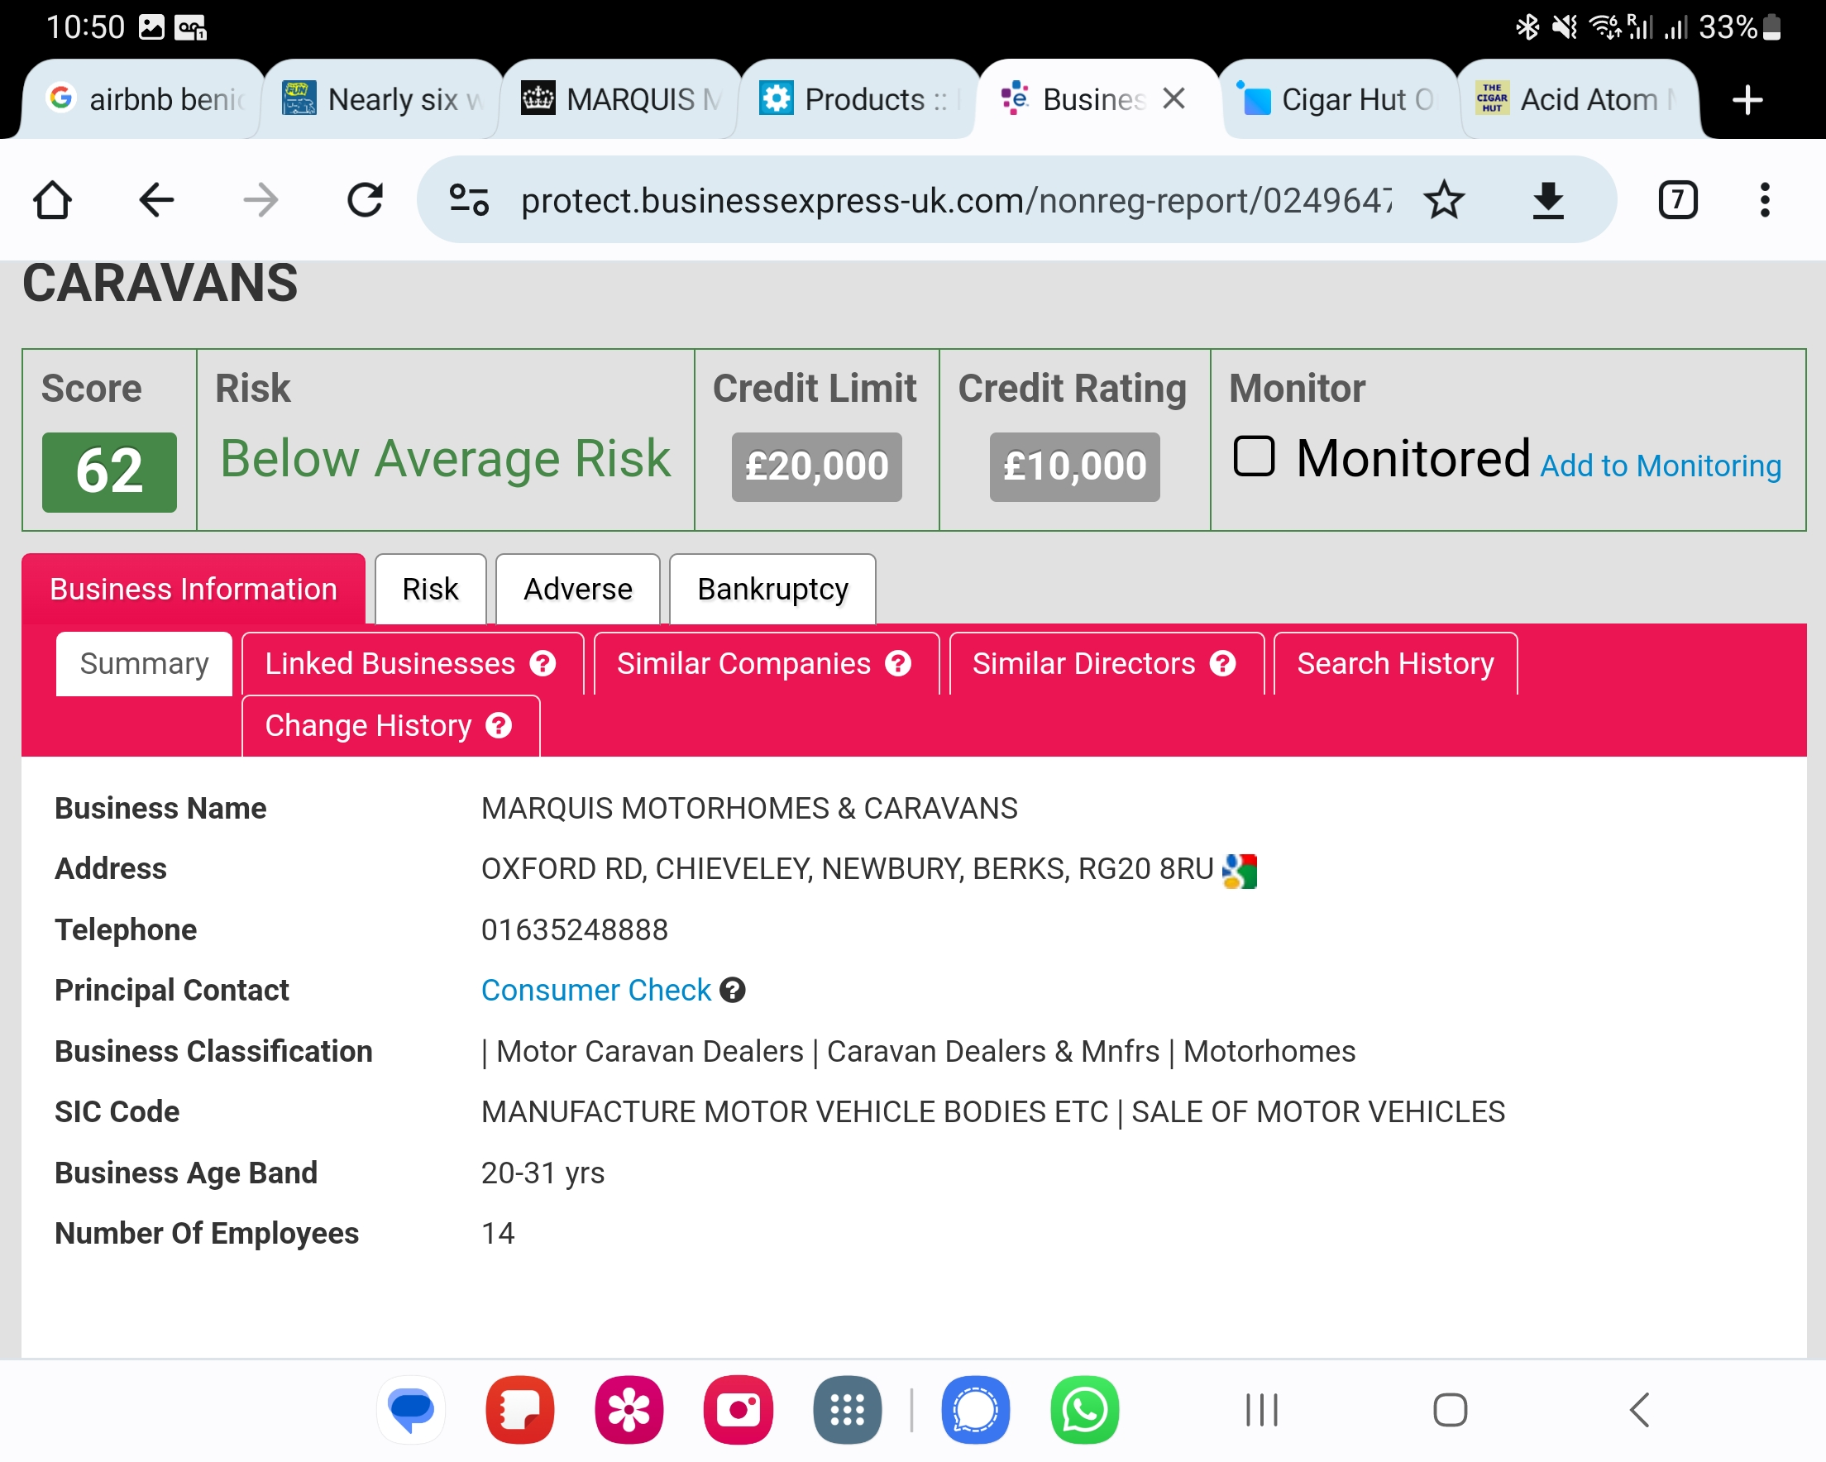Tick the Monitored checkbox

tap(1254, 456)
